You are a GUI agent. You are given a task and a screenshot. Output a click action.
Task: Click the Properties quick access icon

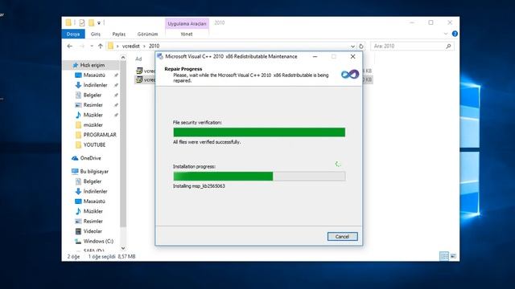point(82,22)
